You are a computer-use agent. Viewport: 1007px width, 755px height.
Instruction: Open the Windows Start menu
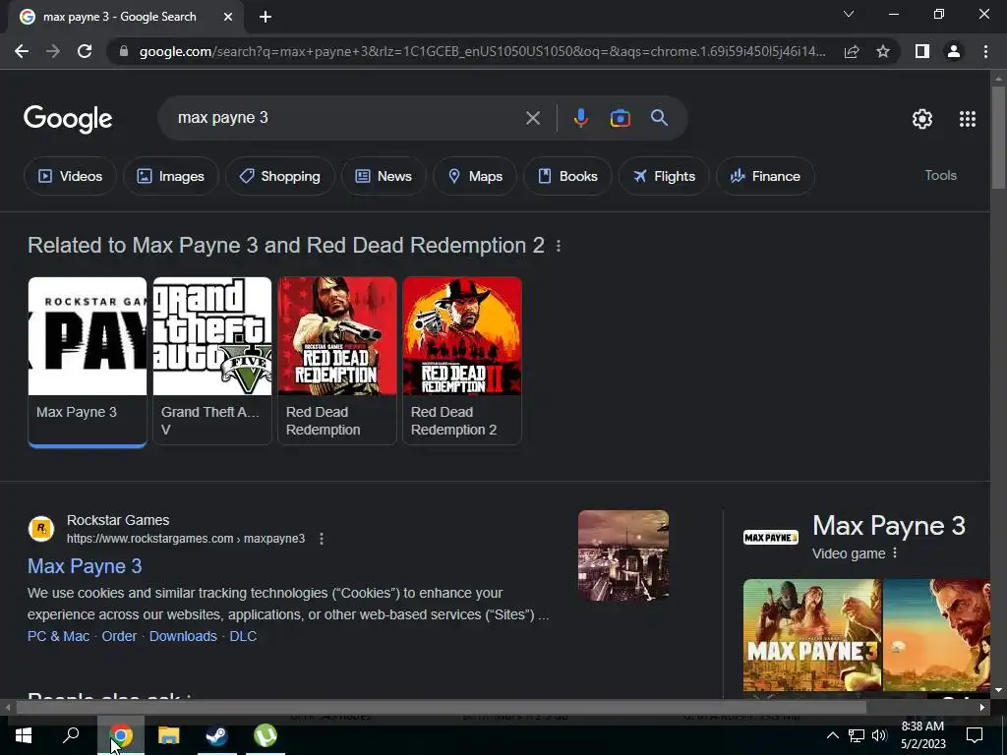click(x=24, y=735)
